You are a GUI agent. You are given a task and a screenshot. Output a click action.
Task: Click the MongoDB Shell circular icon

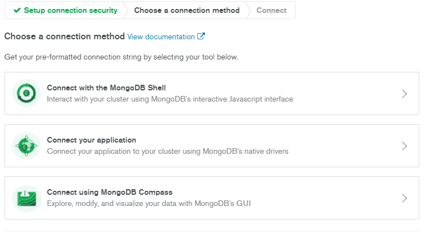26,93
